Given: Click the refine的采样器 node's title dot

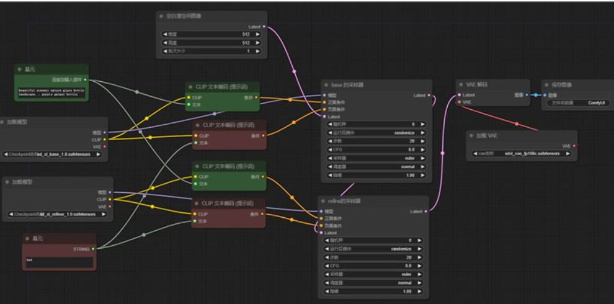Looking at the screenshot, I should [x=324, y=202].
